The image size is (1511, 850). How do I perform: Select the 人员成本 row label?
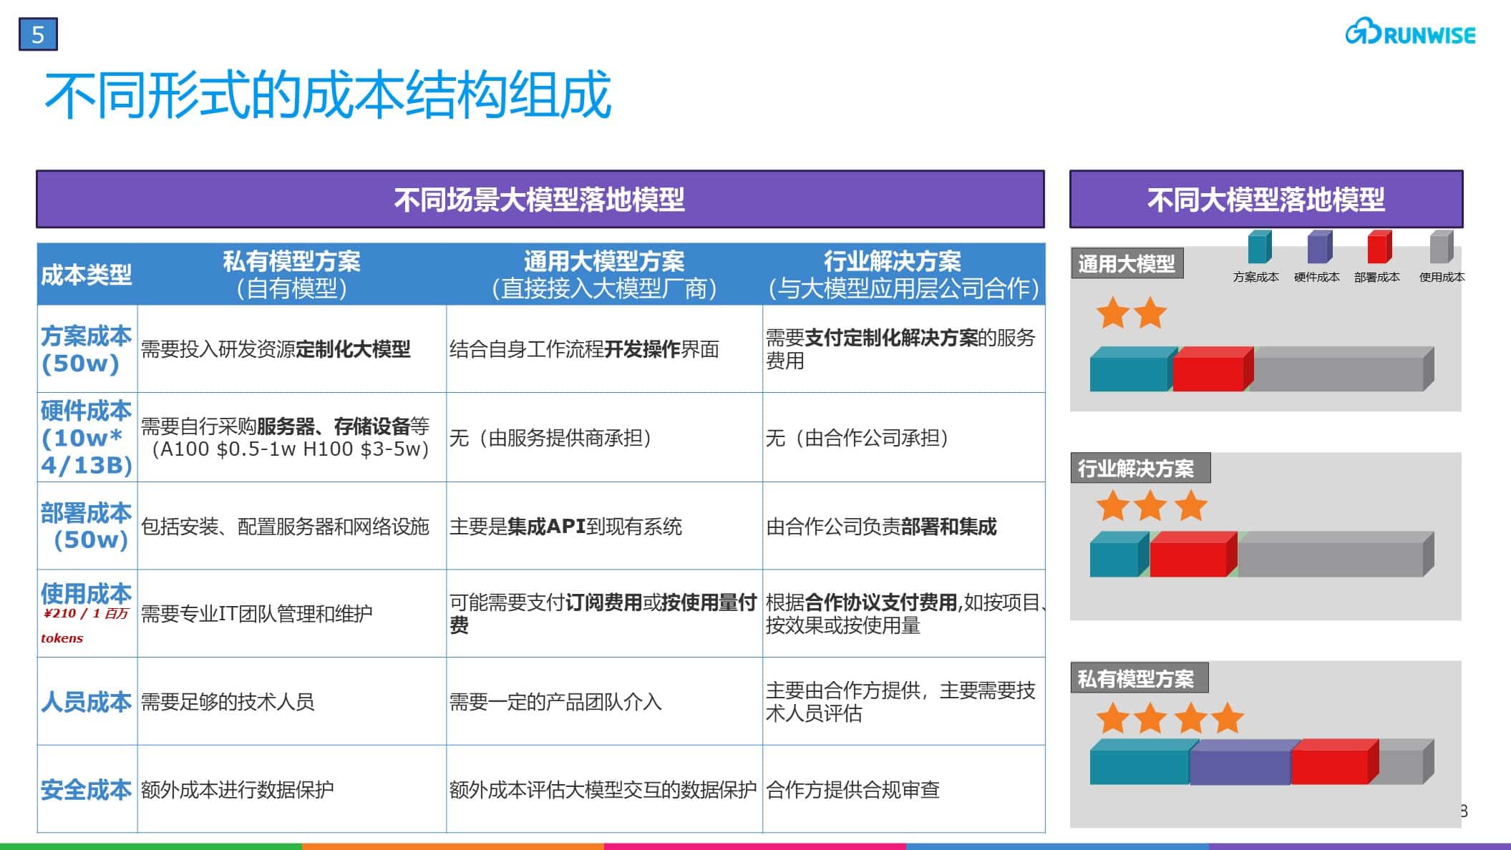pyautogui.click(x=87, y=701)
